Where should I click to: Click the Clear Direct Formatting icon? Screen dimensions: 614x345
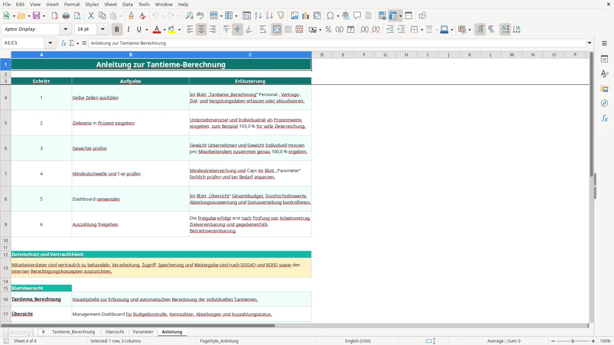pos(143,16)
